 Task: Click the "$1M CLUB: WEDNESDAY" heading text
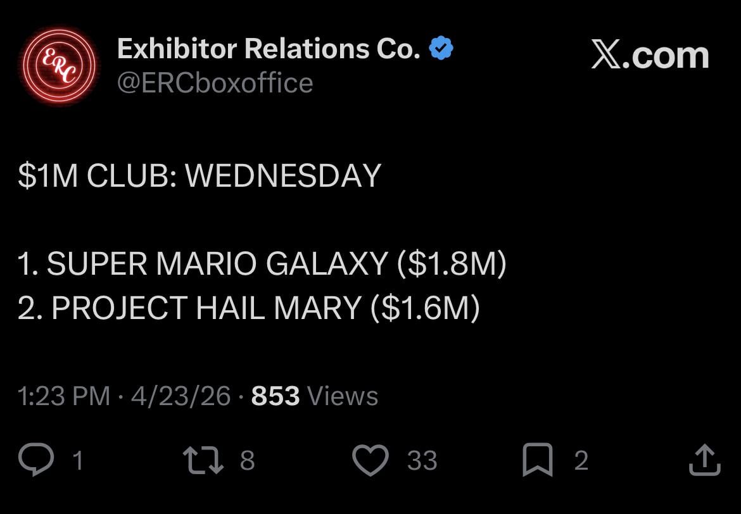pyautogui.click(x=199, y=176)
